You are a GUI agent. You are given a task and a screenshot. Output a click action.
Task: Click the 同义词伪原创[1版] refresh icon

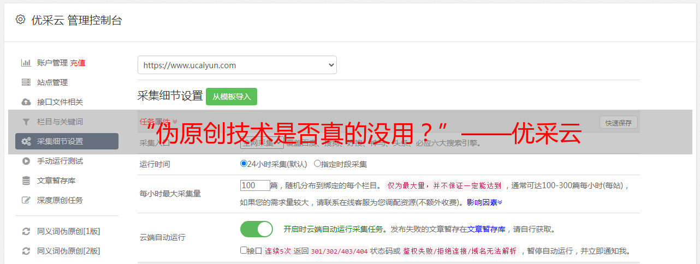(26, 231)
